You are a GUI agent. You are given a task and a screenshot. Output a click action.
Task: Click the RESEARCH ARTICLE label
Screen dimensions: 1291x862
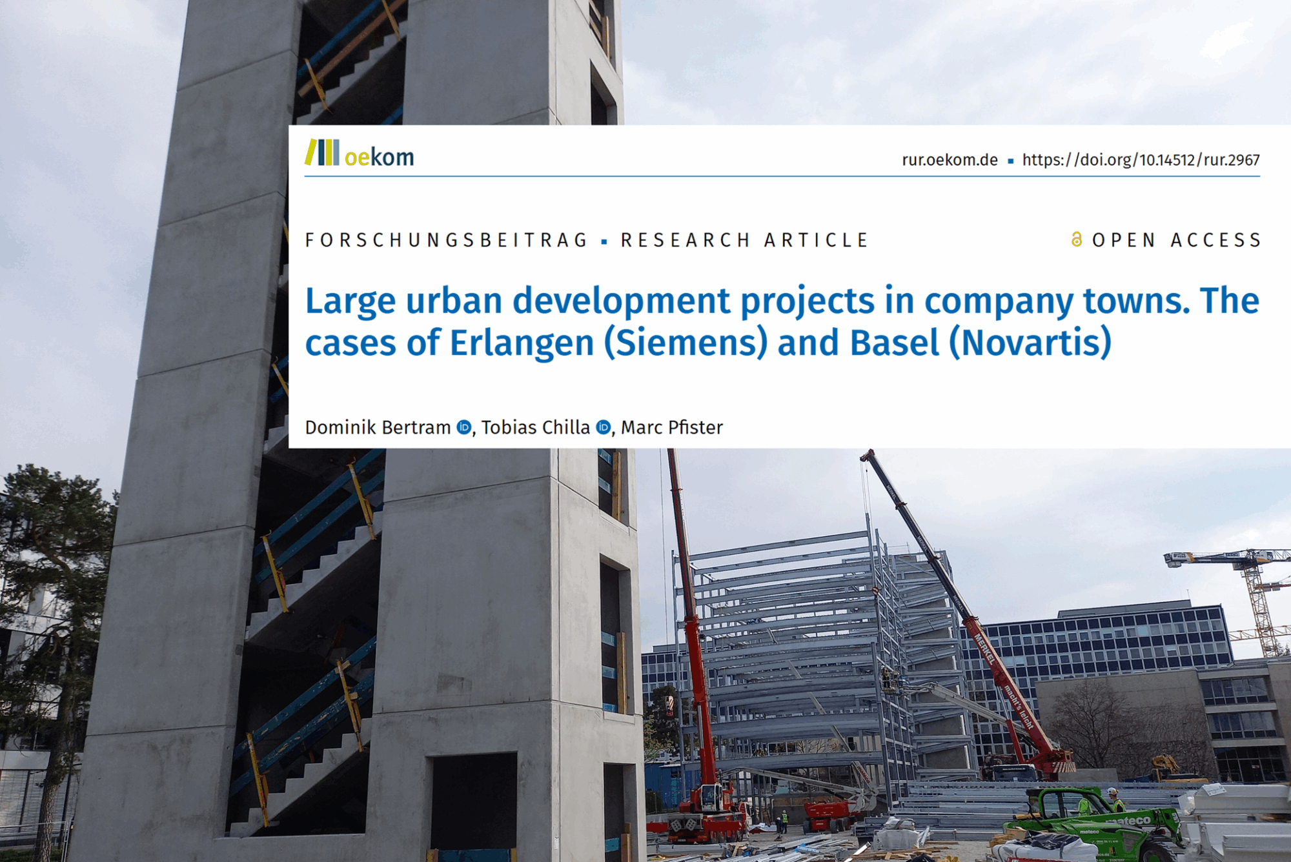[744, 240]
